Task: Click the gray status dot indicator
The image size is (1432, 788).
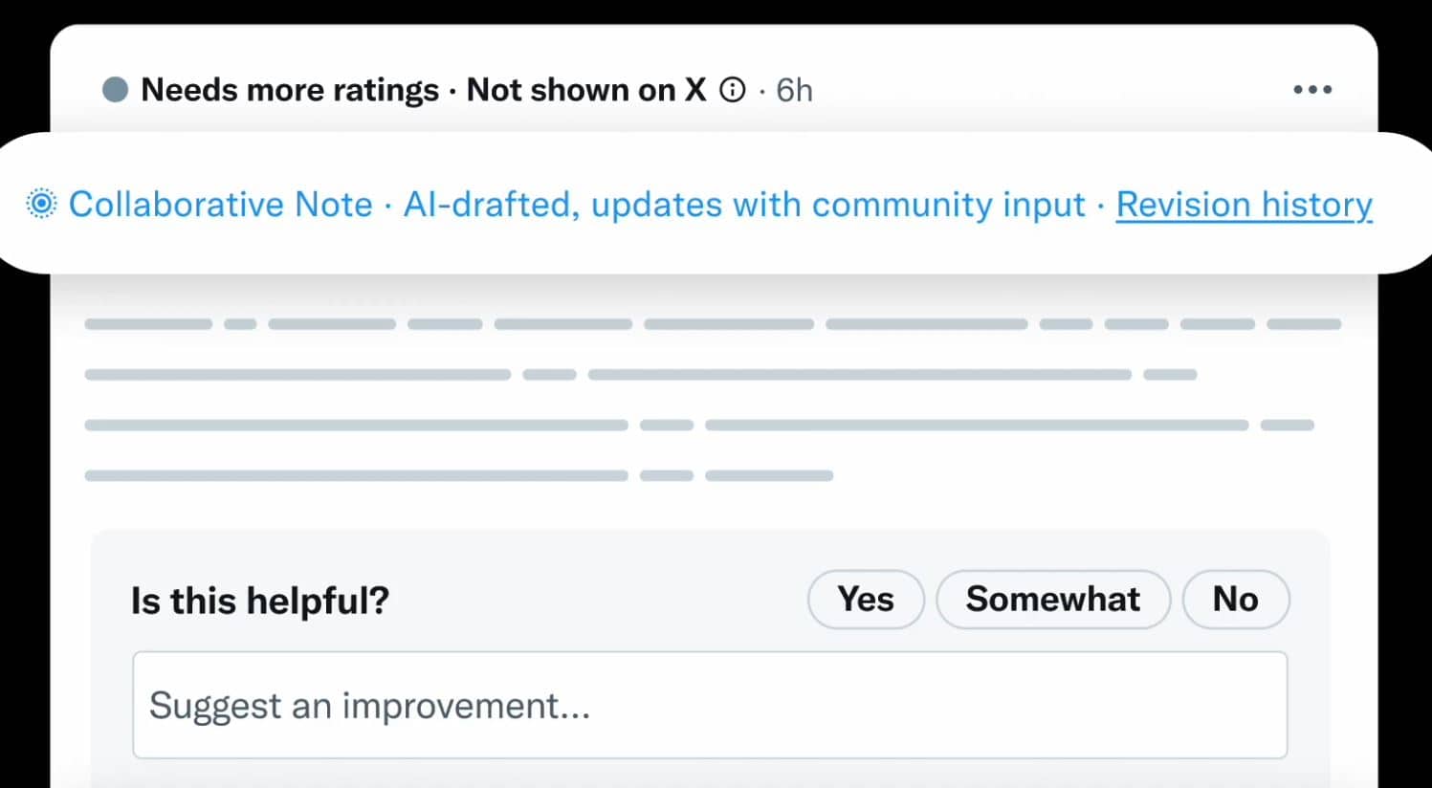Action: pyautogui.click(x=115, y=90)
